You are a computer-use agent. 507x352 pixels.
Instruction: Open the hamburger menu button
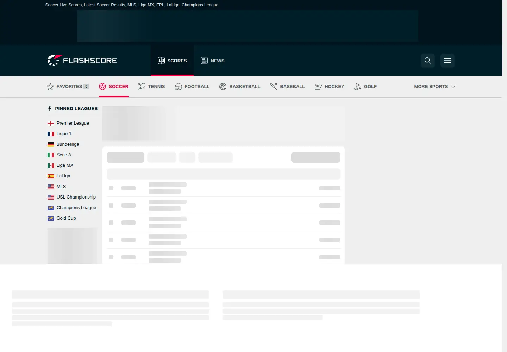point(447,61)
